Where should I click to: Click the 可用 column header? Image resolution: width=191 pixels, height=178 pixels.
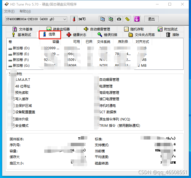click(x=71, y=42)
